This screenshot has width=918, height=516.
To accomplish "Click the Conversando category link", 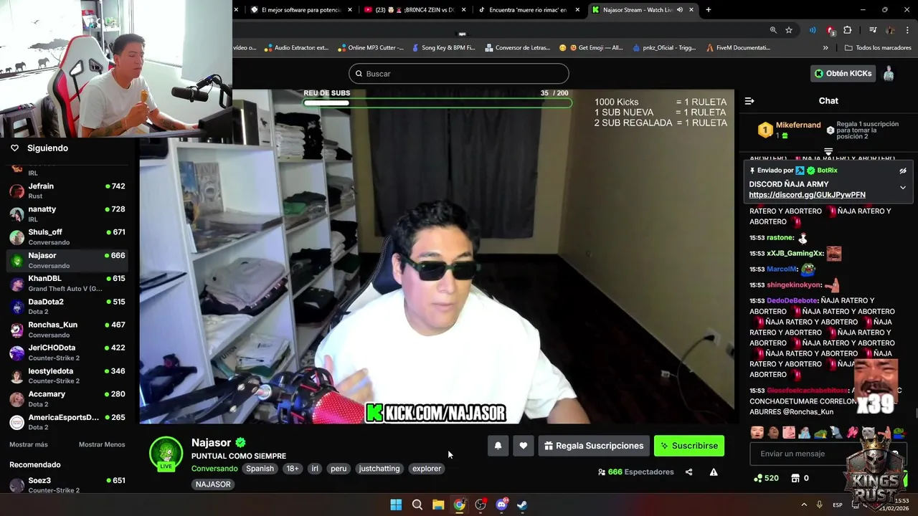I will tap(214, 469).
